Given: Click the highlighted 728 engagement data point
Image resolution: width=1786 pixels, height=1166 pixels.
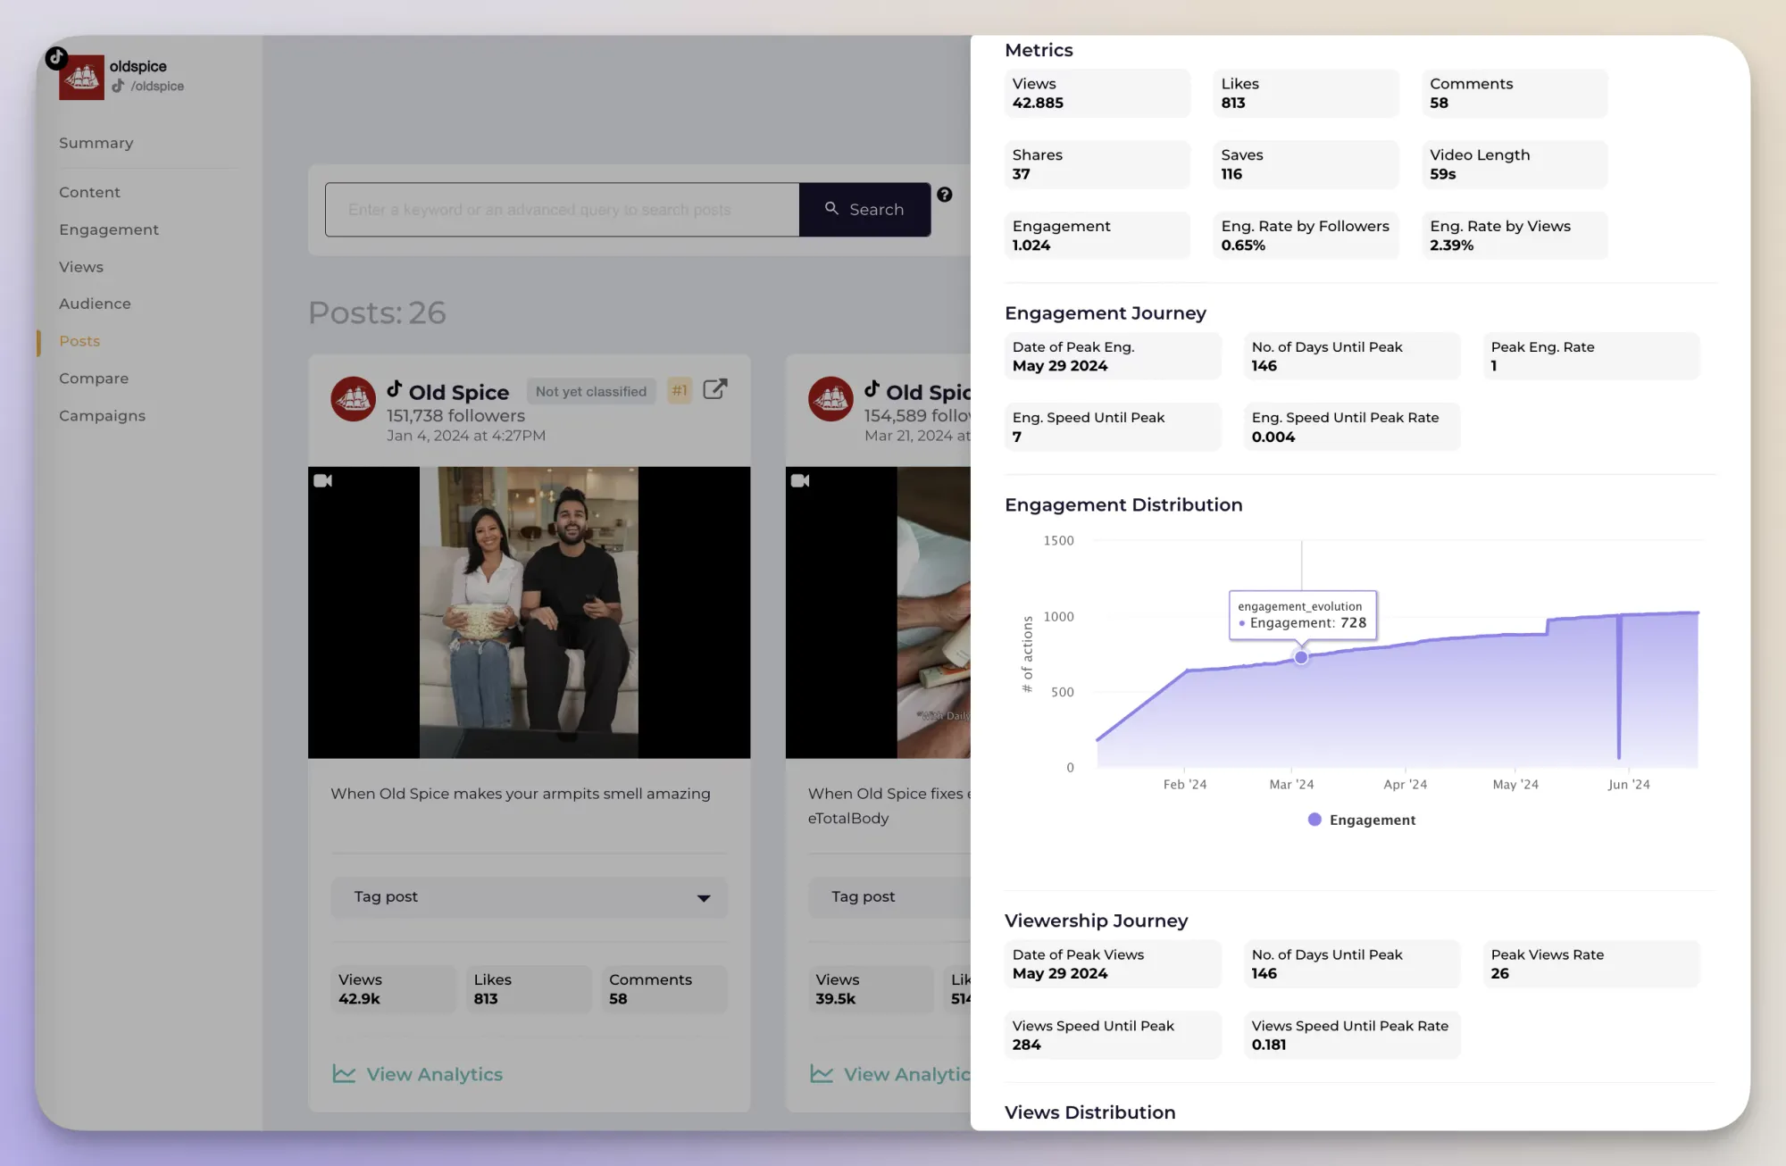Looking at the screenshot, I should [1301, 657].
